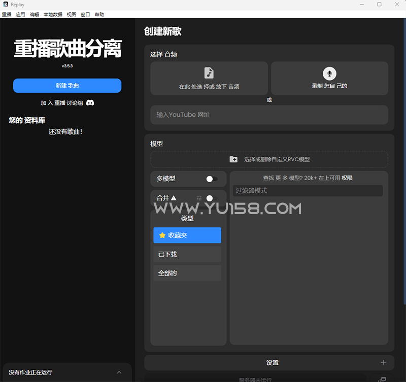Click the 输入YouTube网址 input field
This screenshot has height=382, width=406.
click(269, 115)
